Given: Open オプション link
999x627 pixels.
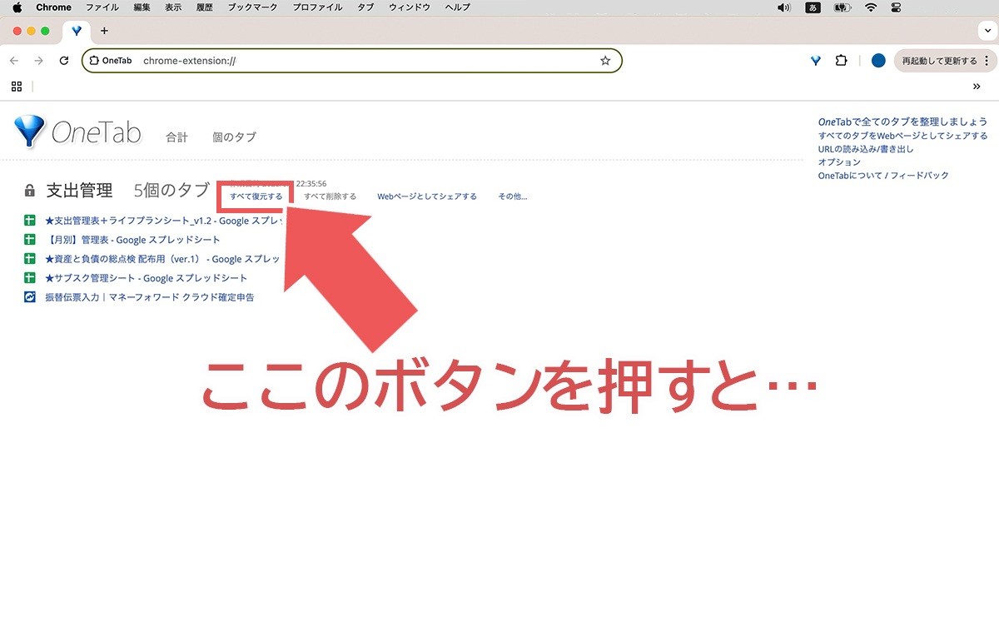Looking at the screenshot, I should [x=839, y=162].
